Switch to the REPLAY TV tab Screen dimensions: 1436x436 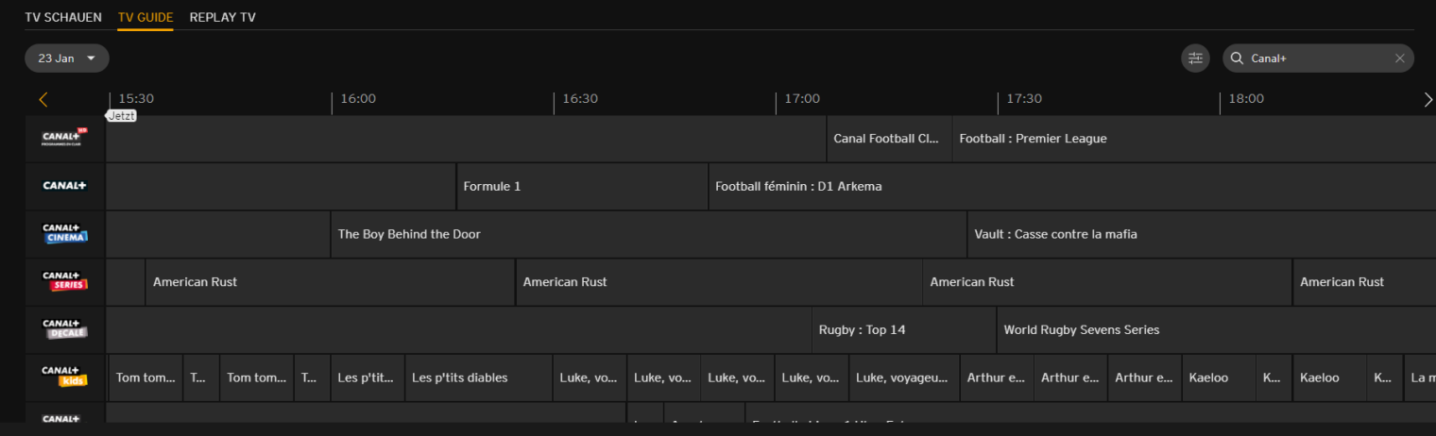coord(222,17)
